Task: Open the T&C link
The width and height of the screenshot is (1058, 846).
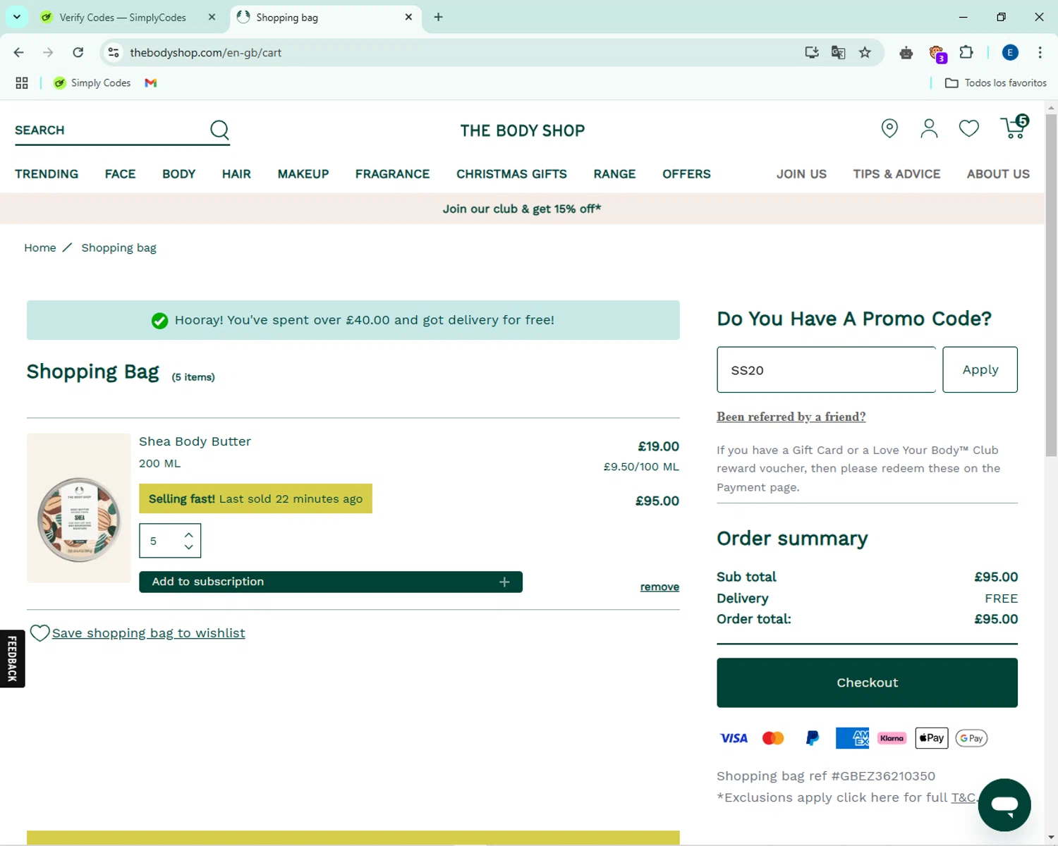Action: (x=963, y=797)
